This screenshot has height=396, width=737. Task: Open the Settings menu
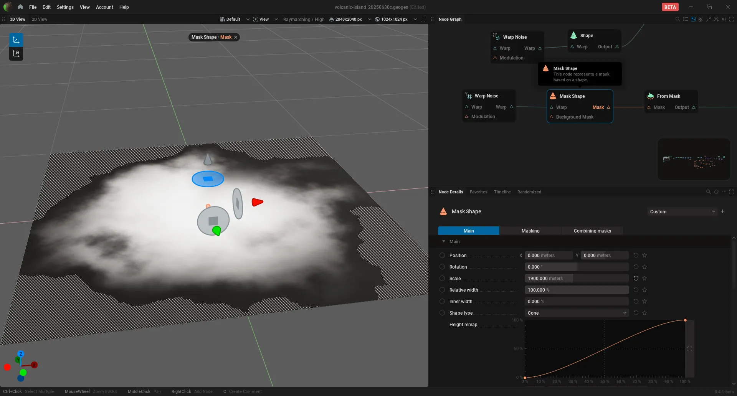click(65, 7)
